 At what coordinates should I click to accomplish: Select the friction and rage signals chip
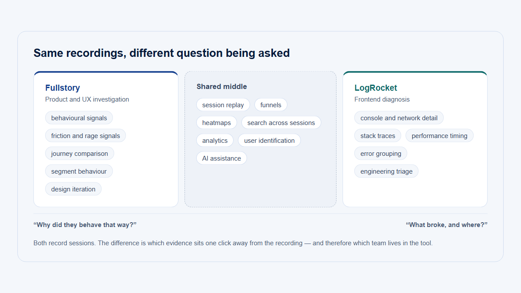[86, 136]
